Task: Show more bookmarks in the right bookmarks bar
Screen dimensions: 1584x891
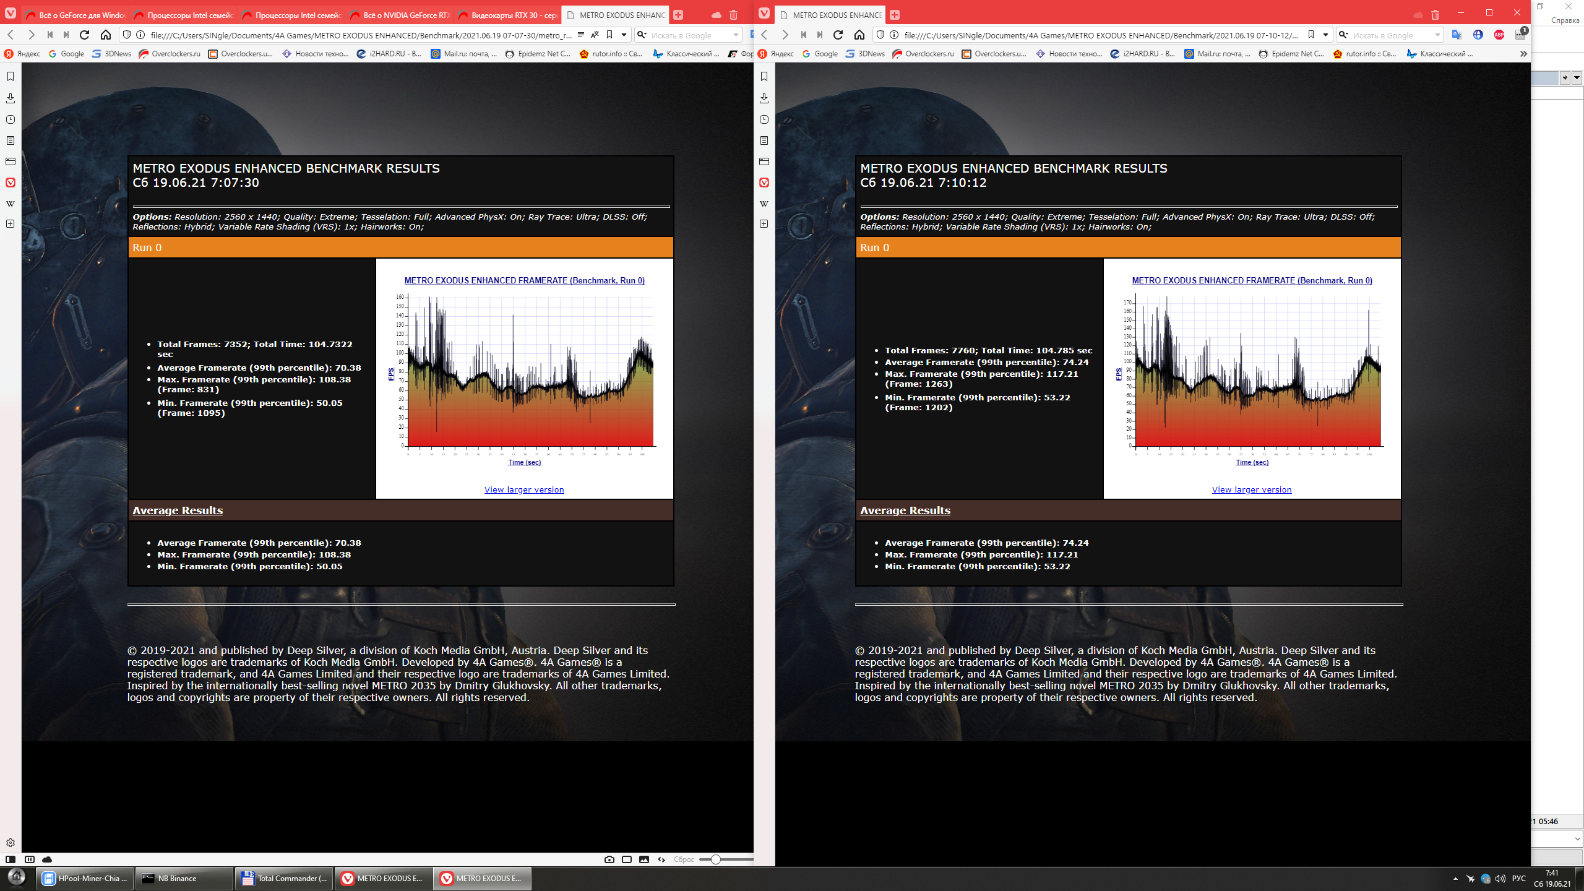Action: [1523, 54]
